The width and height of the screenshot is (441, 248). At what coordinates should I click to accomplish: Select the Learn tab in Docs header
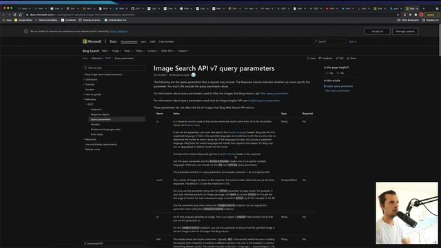[143, 41]
